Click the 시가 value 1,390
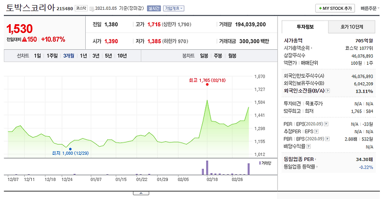The width and height of the screenshot is (385, 199). [x=111, y=41]
